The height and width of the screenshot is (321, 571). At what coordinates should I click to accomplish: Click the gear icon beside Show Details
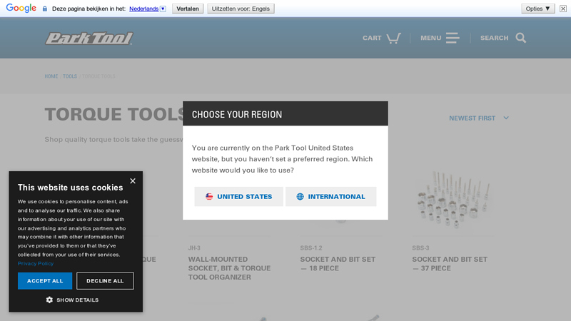[49, 300]
